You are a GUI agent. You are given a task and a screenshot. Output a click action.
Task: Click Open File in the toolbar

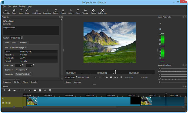(6, 12)
